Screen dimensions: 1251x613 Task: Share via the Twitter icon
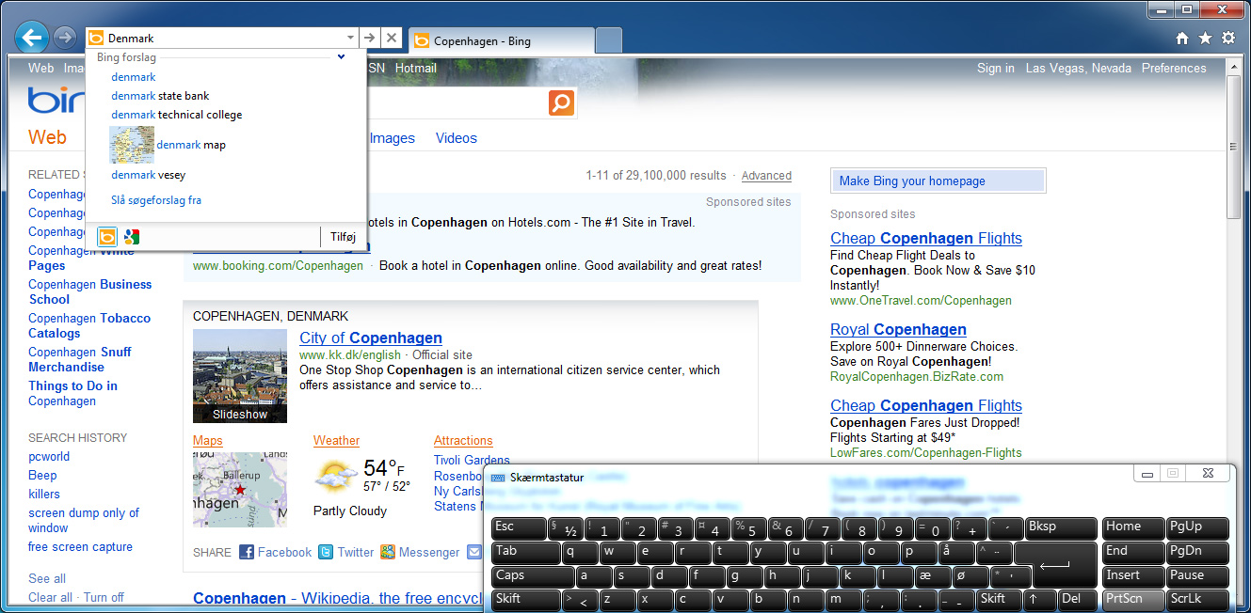[326, 552]
